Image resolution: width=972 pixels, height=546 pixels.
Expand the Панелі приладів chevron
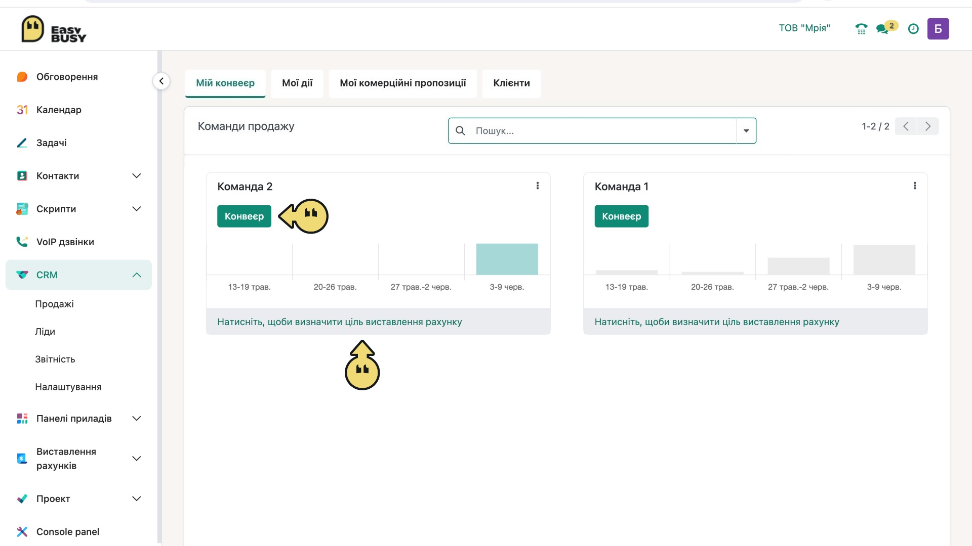point(136,419)
